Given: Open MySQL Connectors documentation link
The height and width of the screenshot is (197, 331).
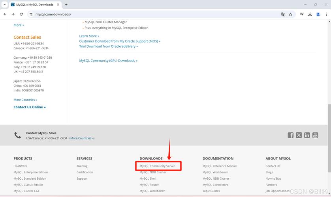Looking at the screenshot, I should click(x=215, y=185).
